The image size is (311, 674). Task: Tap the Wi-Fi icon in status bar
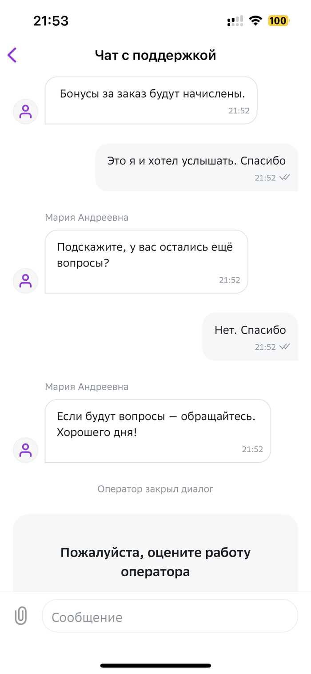coord(255,20)
